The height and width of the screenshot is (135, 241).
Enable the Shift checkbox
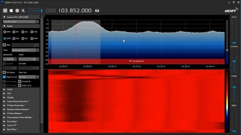pyautogui.click(x=4, y=45)
